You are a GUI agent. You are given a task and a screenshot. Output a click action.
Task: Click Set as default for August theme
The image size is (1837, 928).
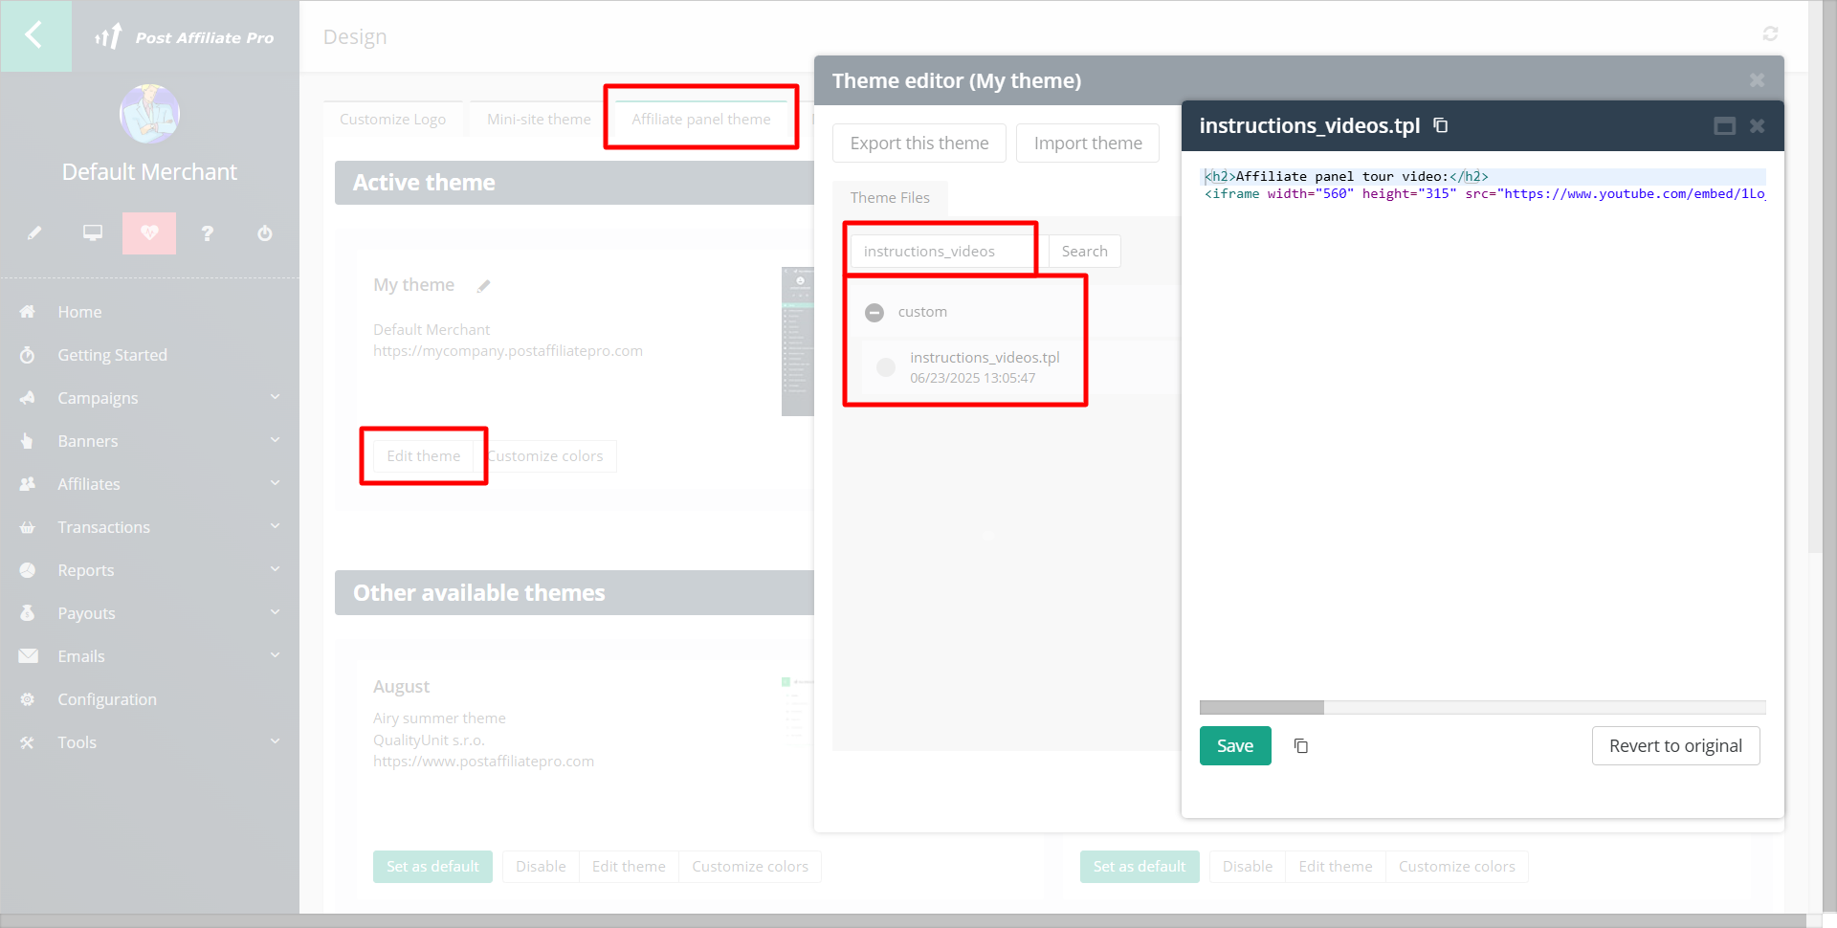click(432, 867)
